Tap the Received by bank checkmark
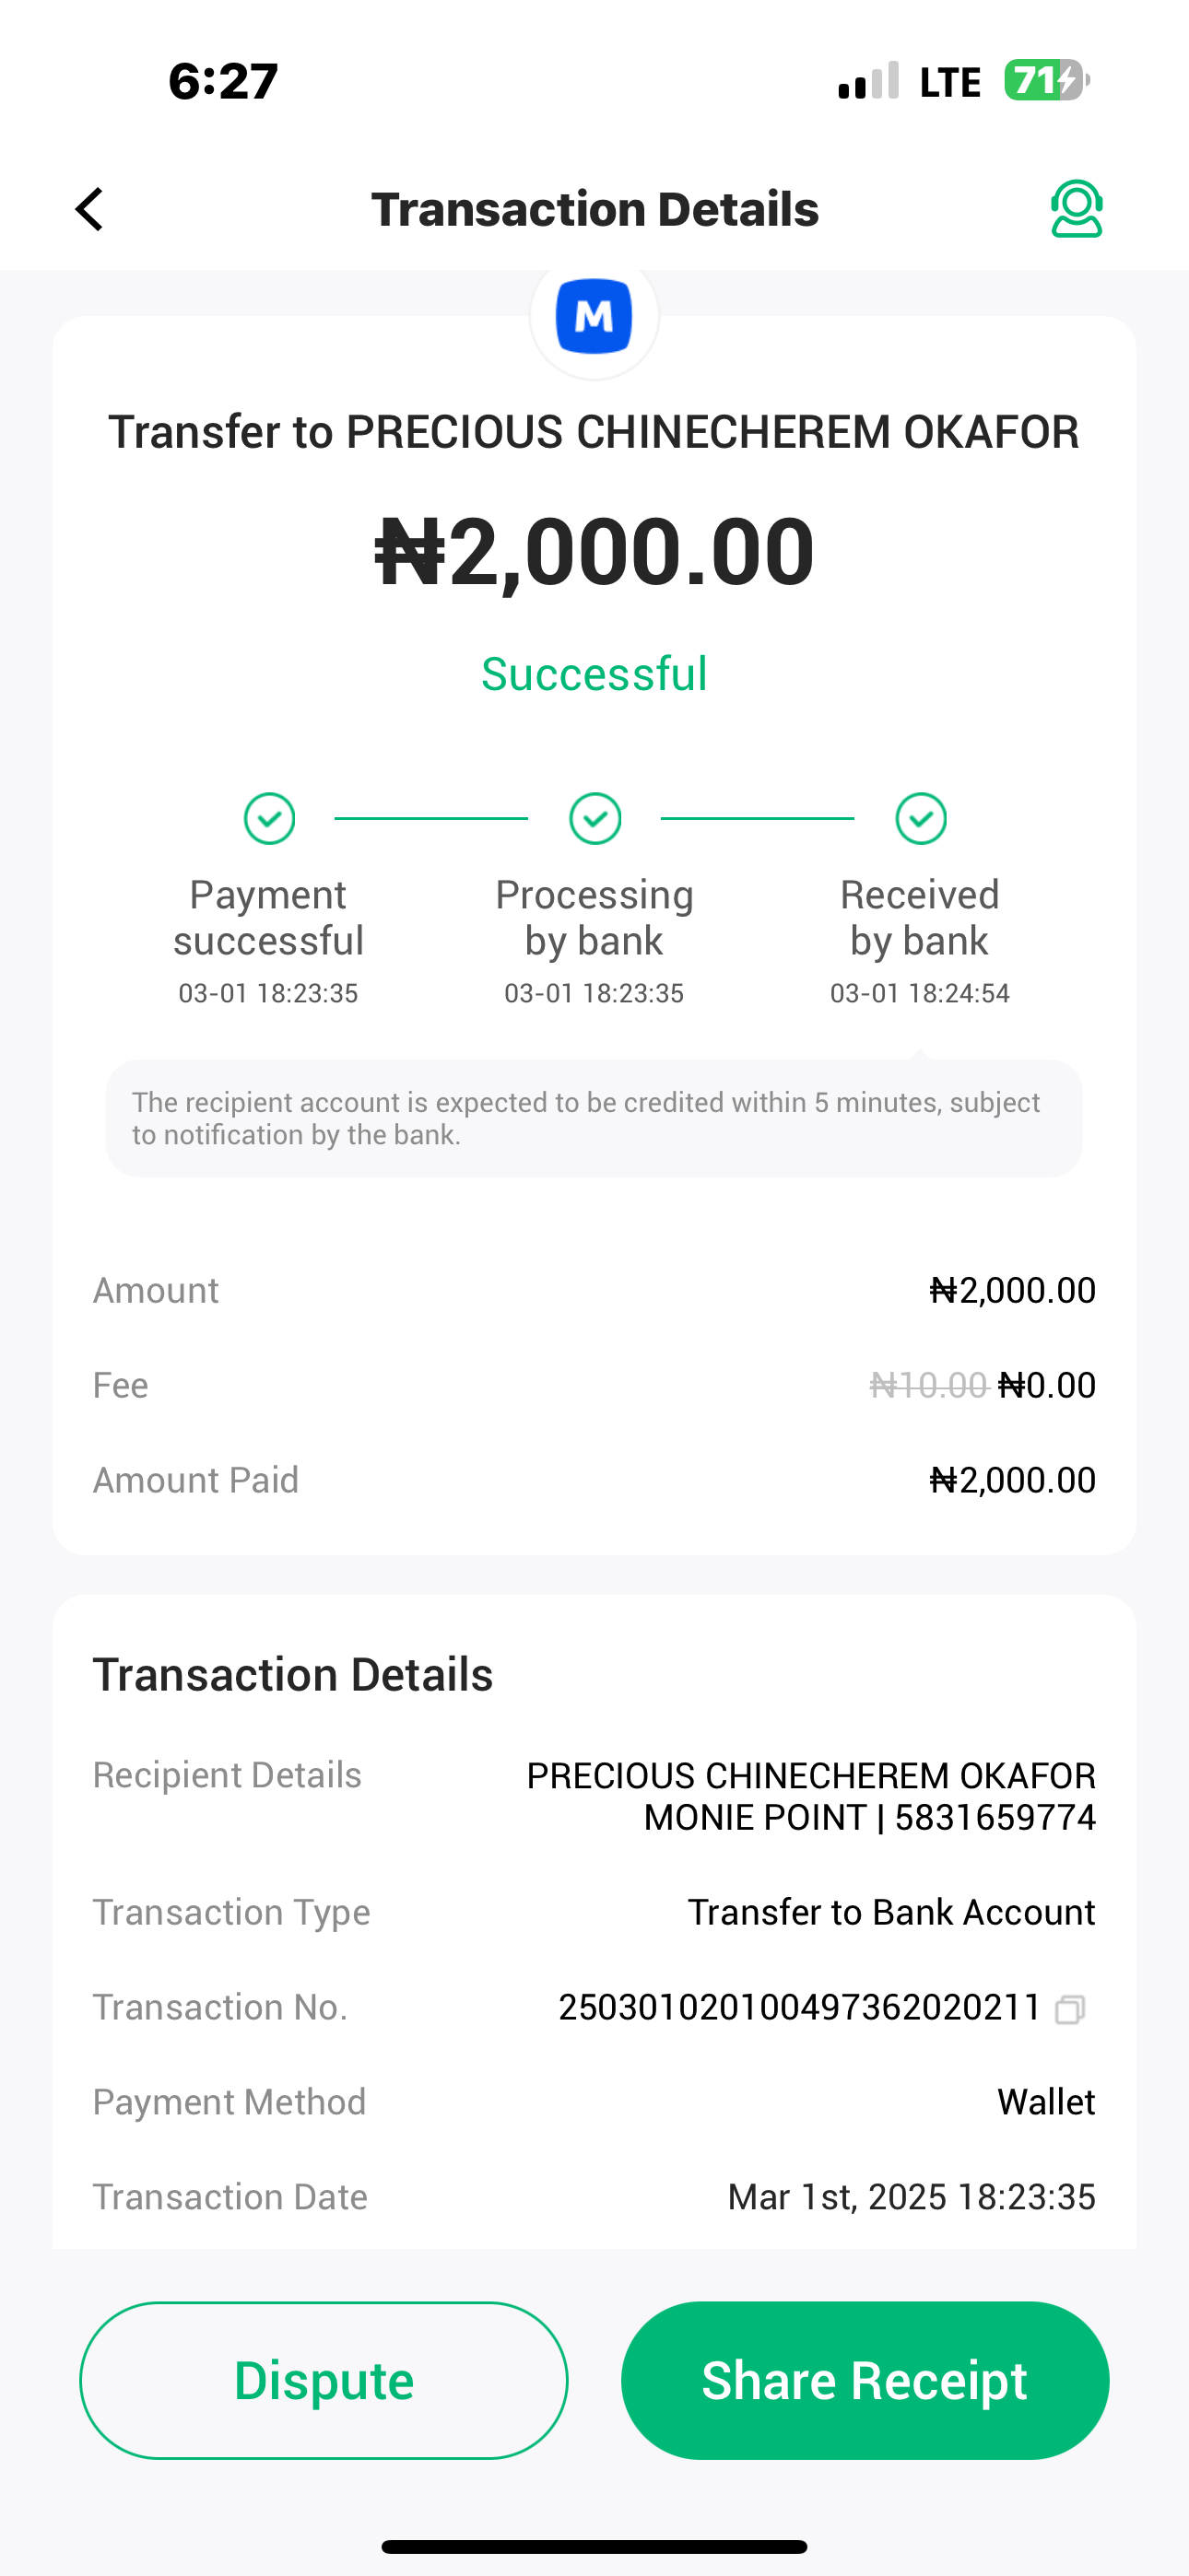 (x=921, y=819)
